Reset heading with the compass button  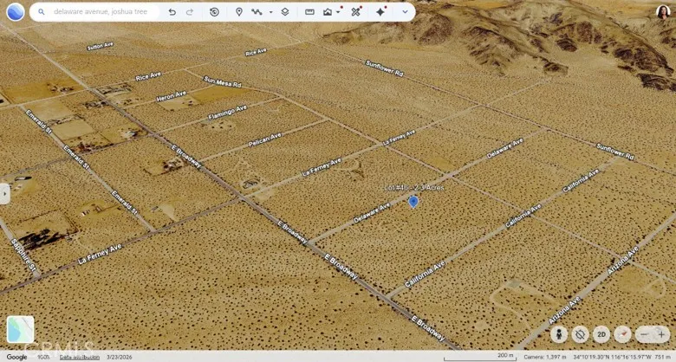tap(622, 334)
